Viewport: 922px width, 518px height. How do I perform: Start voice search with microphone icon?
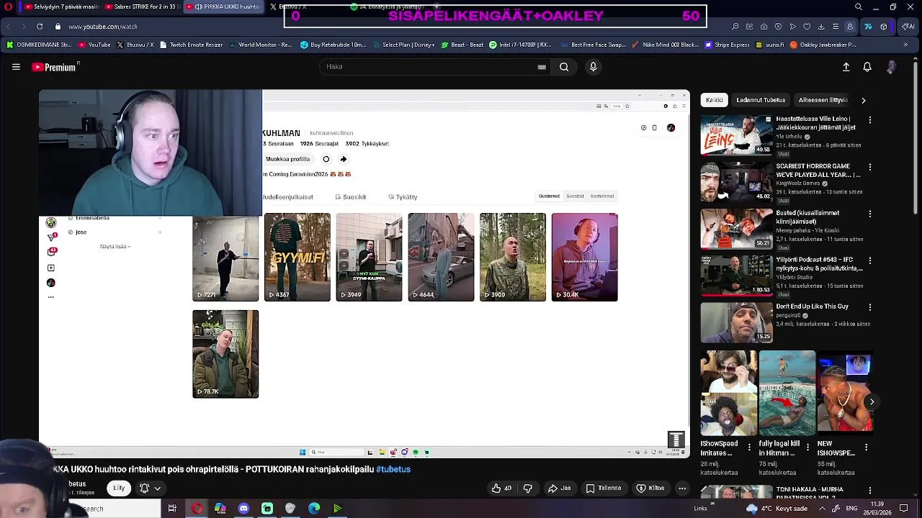point(593,67)
